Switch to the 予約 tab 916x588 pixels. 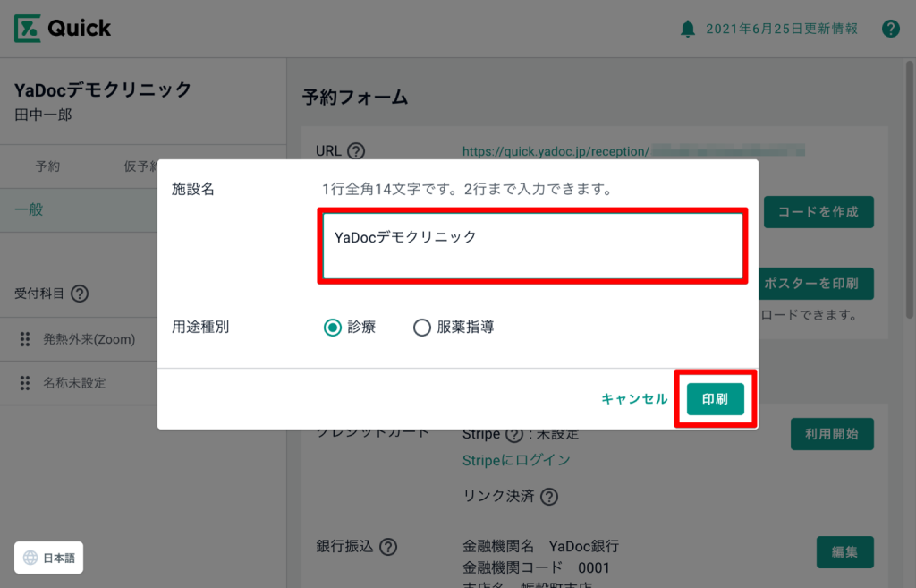[x=48, y=166]
